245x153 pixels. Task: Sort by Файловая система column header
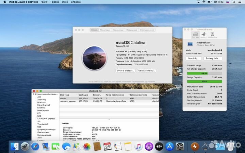tap(138, 95)
